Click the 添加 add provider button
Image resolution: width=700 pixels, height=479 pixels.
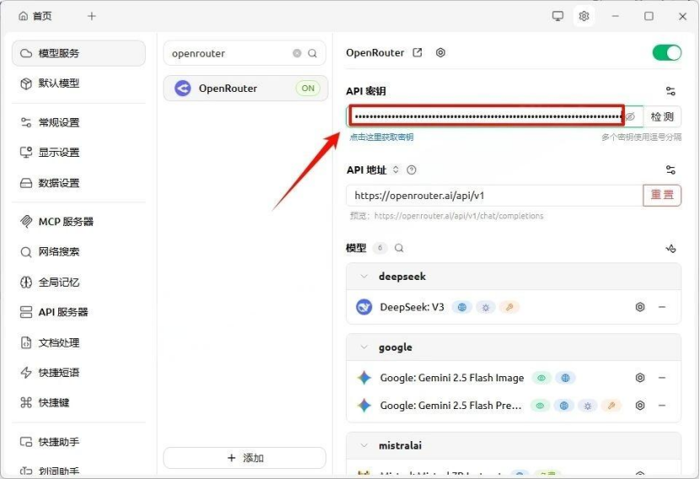(245, 458)
